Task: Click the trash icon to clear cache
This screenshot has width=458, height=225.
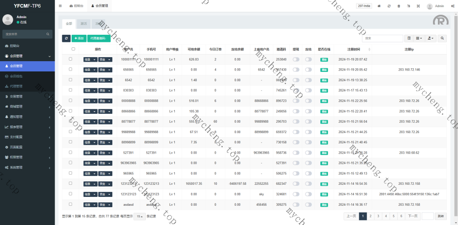Action: tap(399, 6)
